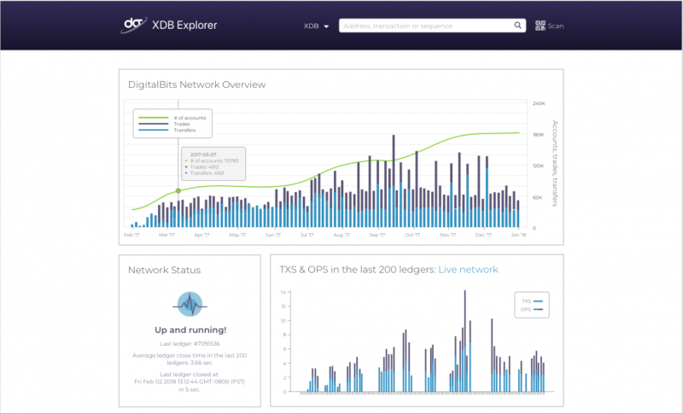Click the green accounts data point marker

[178, 190]
